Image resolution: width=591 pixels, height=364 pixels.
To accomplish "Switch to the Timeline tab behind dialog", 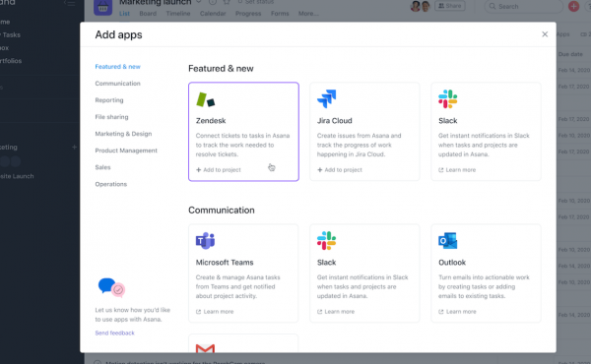I will pyautogui.click(x=178, y=14).
